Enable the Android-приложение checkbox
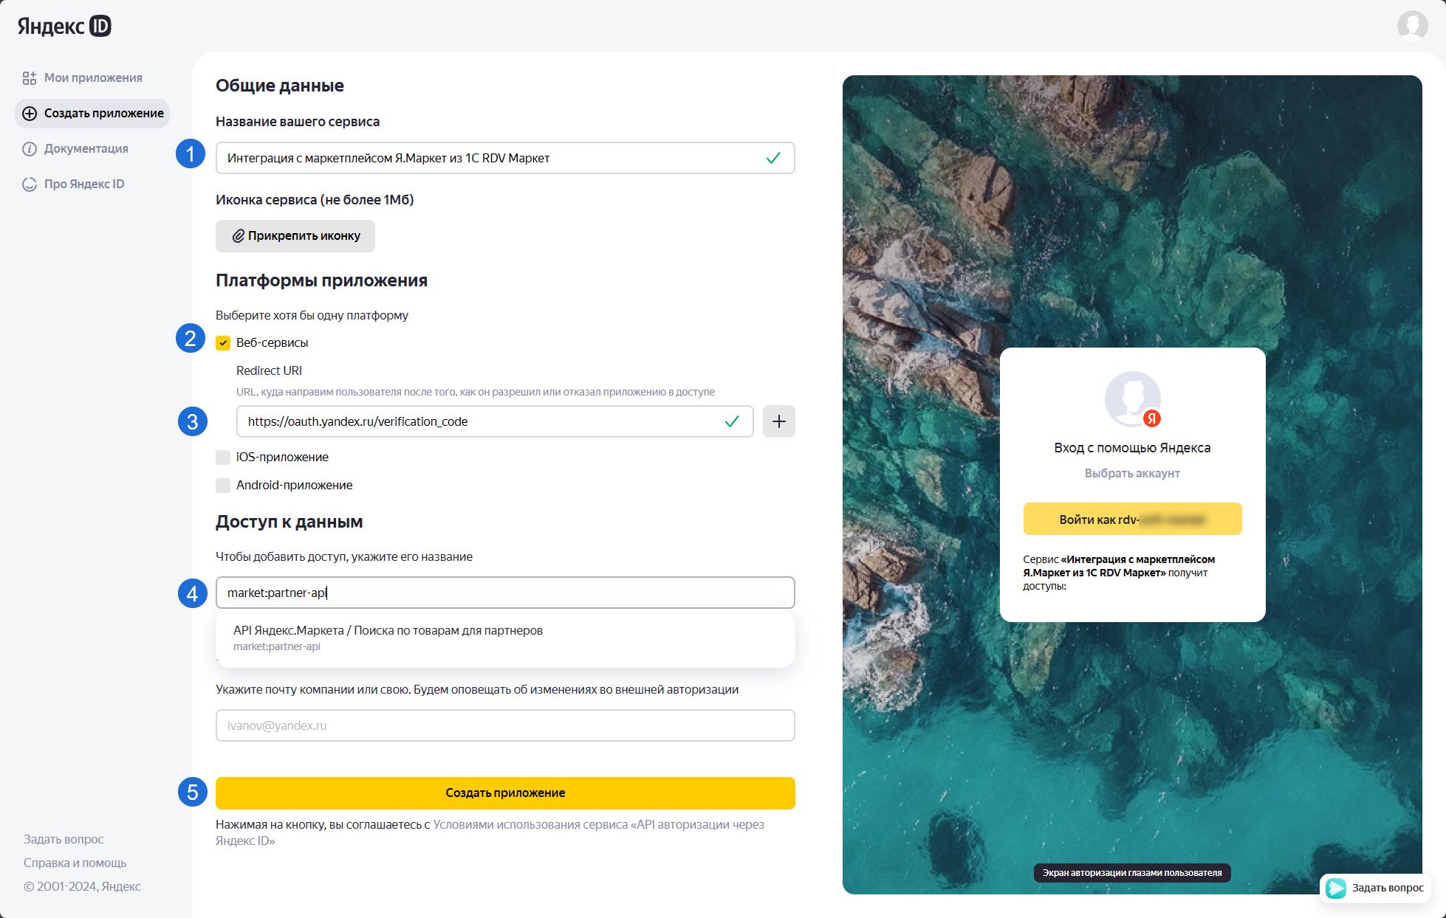 click(x=223, y=486)
